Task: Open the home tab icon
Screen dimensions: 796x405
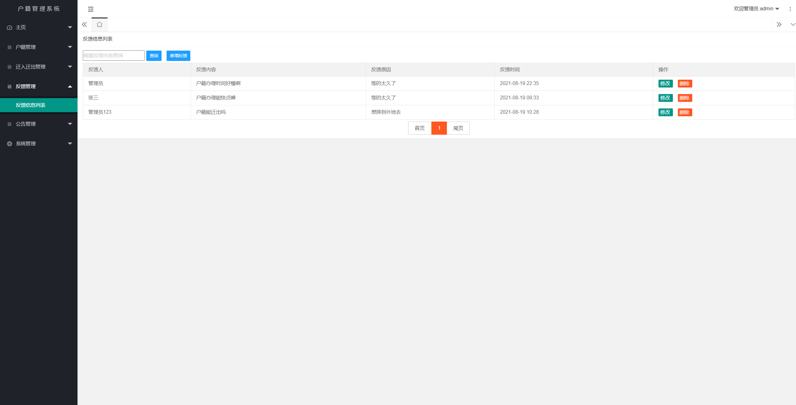Action: tap(99, 25)
